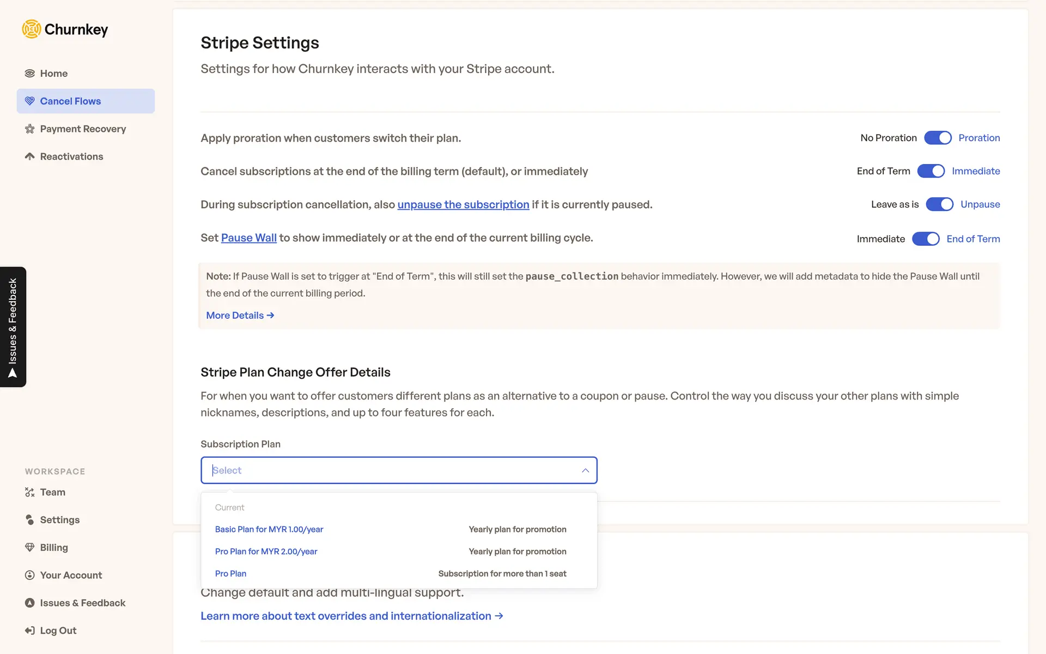Click the Home eye icon in sidebar
The width and height of the screenshot is (1046, 654).
(x=29, y=74)
